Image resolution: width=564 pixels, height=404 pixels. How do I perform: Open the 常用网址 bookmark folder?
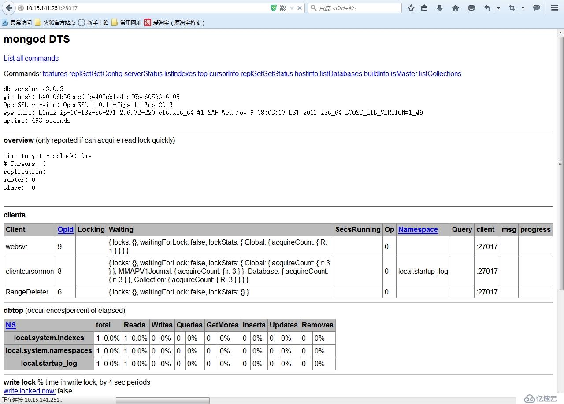tap(126, 22)
